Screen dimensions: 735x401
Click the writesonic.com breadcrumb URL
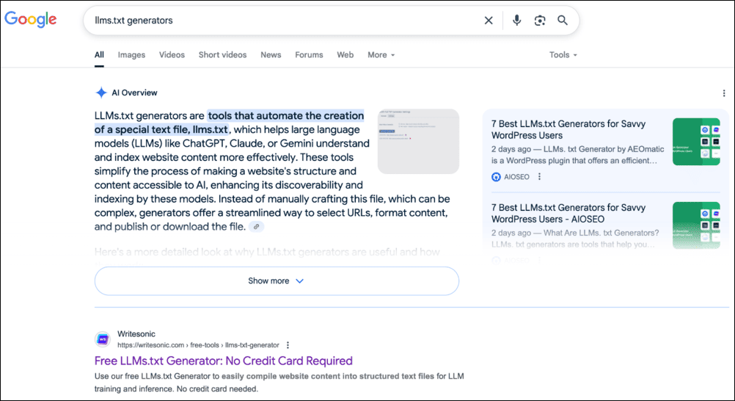pos(198,345)
